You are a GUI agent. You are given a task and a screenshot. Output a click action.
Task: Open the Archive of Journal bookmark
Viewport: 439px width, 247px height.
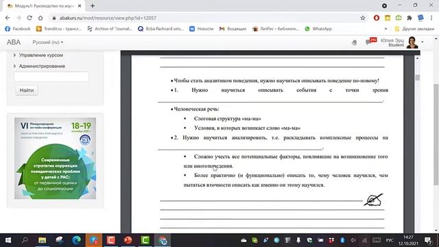(x=110, y=29)
